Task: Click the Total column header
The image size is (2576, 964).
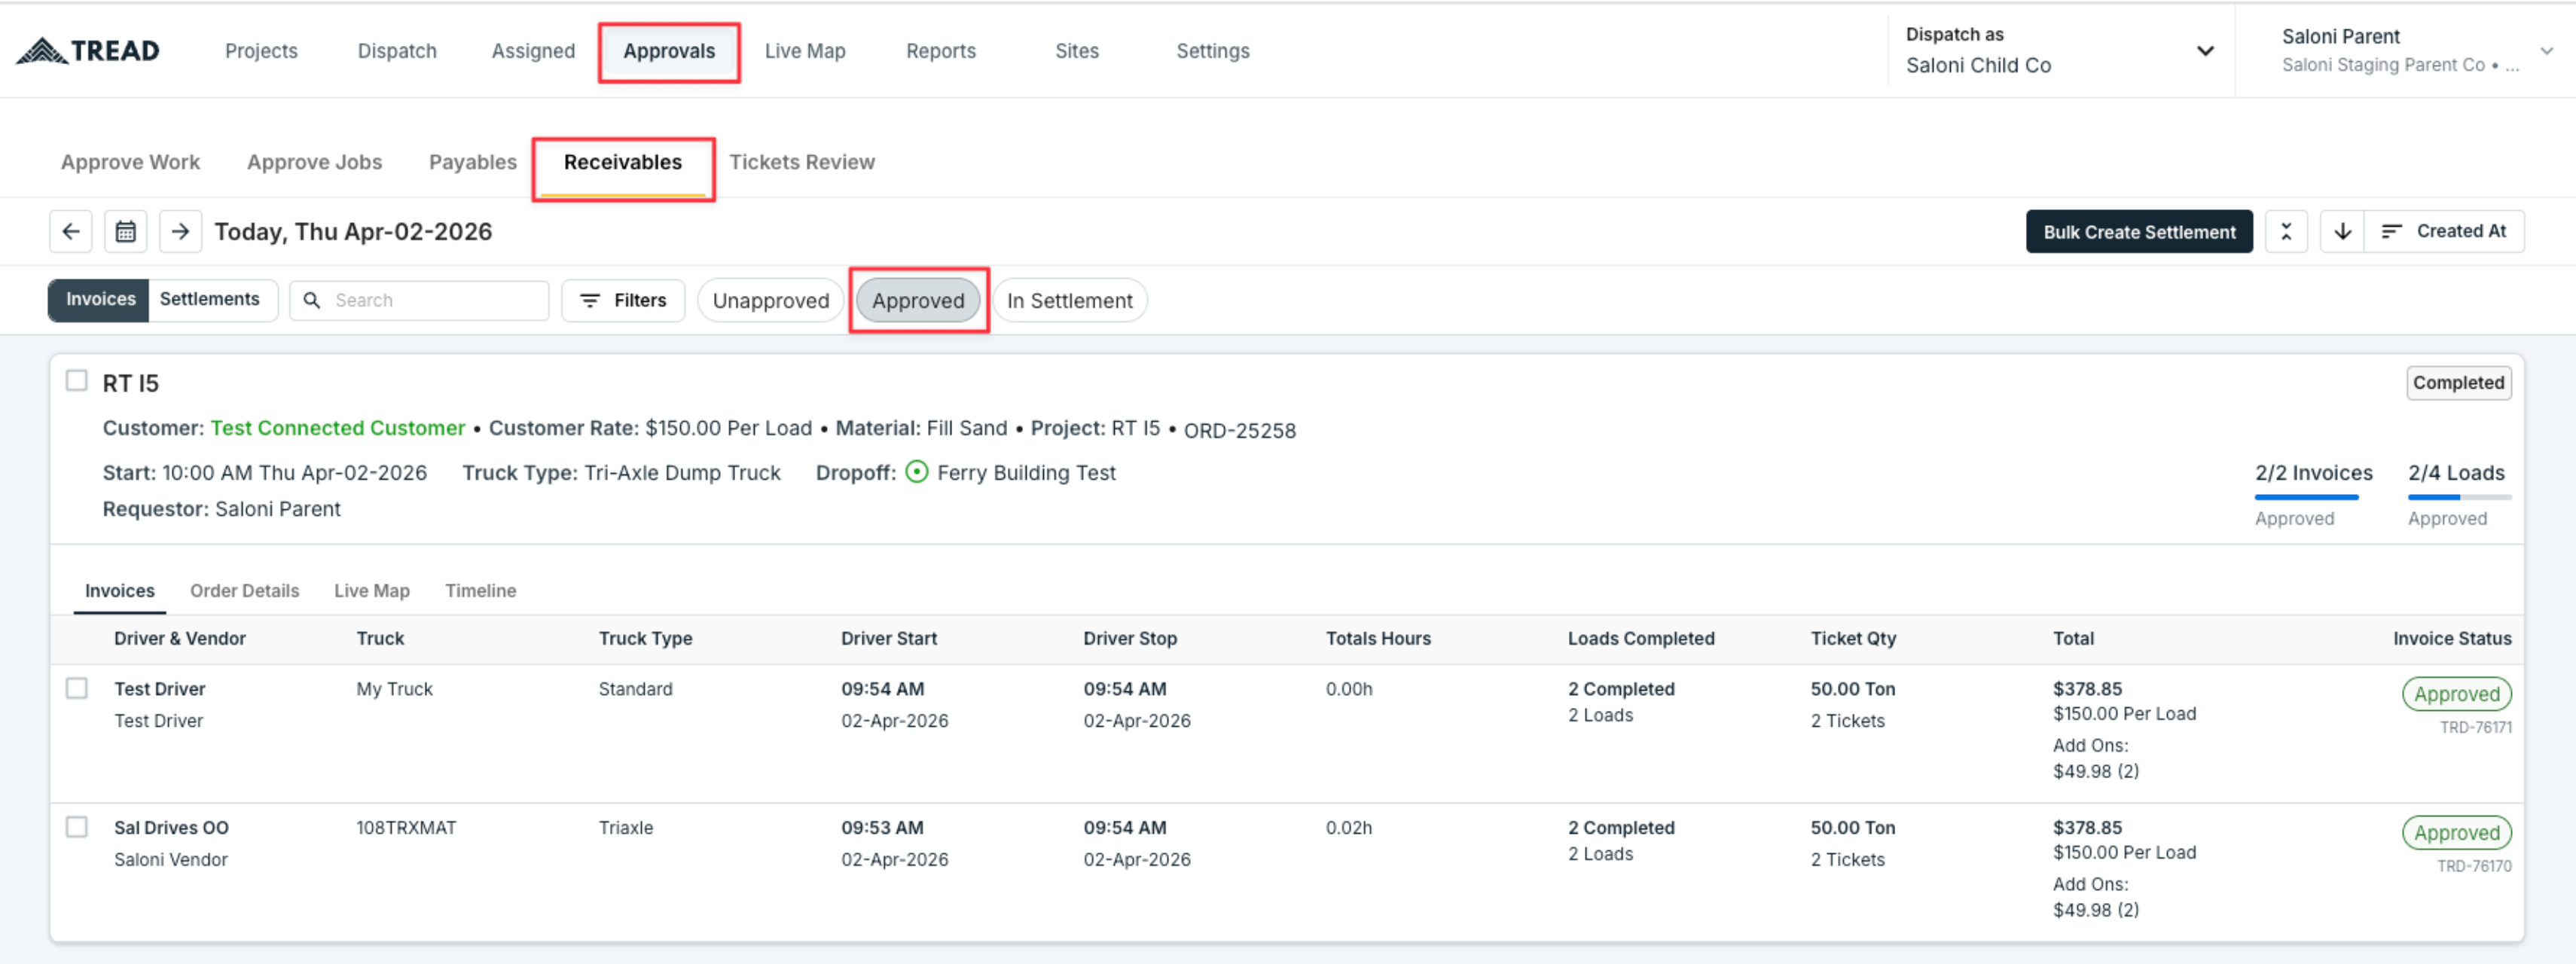Action: tap(2073, 638)
